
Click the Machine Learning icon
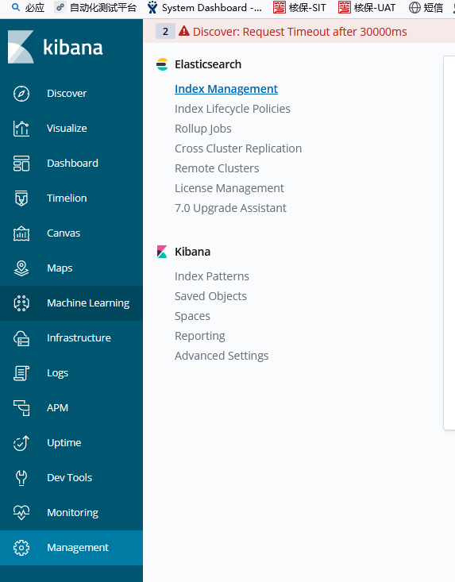[21, 303]
